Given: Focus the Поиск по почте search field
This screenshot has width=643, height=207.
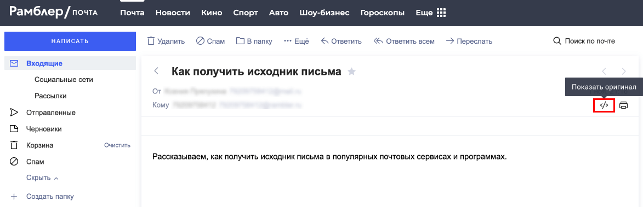Looking at the screenshot, I should tap(584, 42).
